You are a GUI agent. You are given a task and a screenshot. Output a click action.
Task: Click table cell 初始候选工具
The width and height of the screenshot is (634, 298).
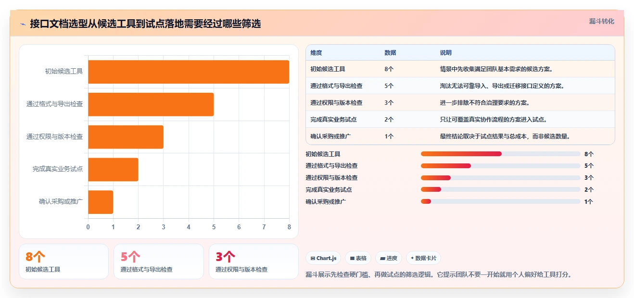click(x=328, y=69)
